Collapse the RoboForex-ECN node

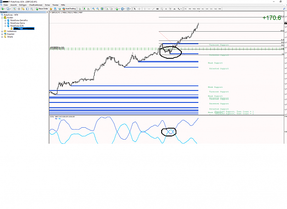[6, 26]
